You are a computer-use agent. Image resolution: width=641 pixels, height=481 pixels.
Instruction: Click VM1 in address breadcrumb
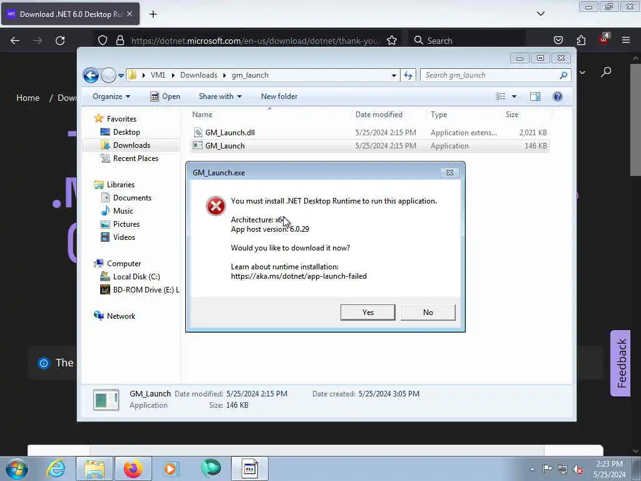pyautogui.click(x=158, y=75)
